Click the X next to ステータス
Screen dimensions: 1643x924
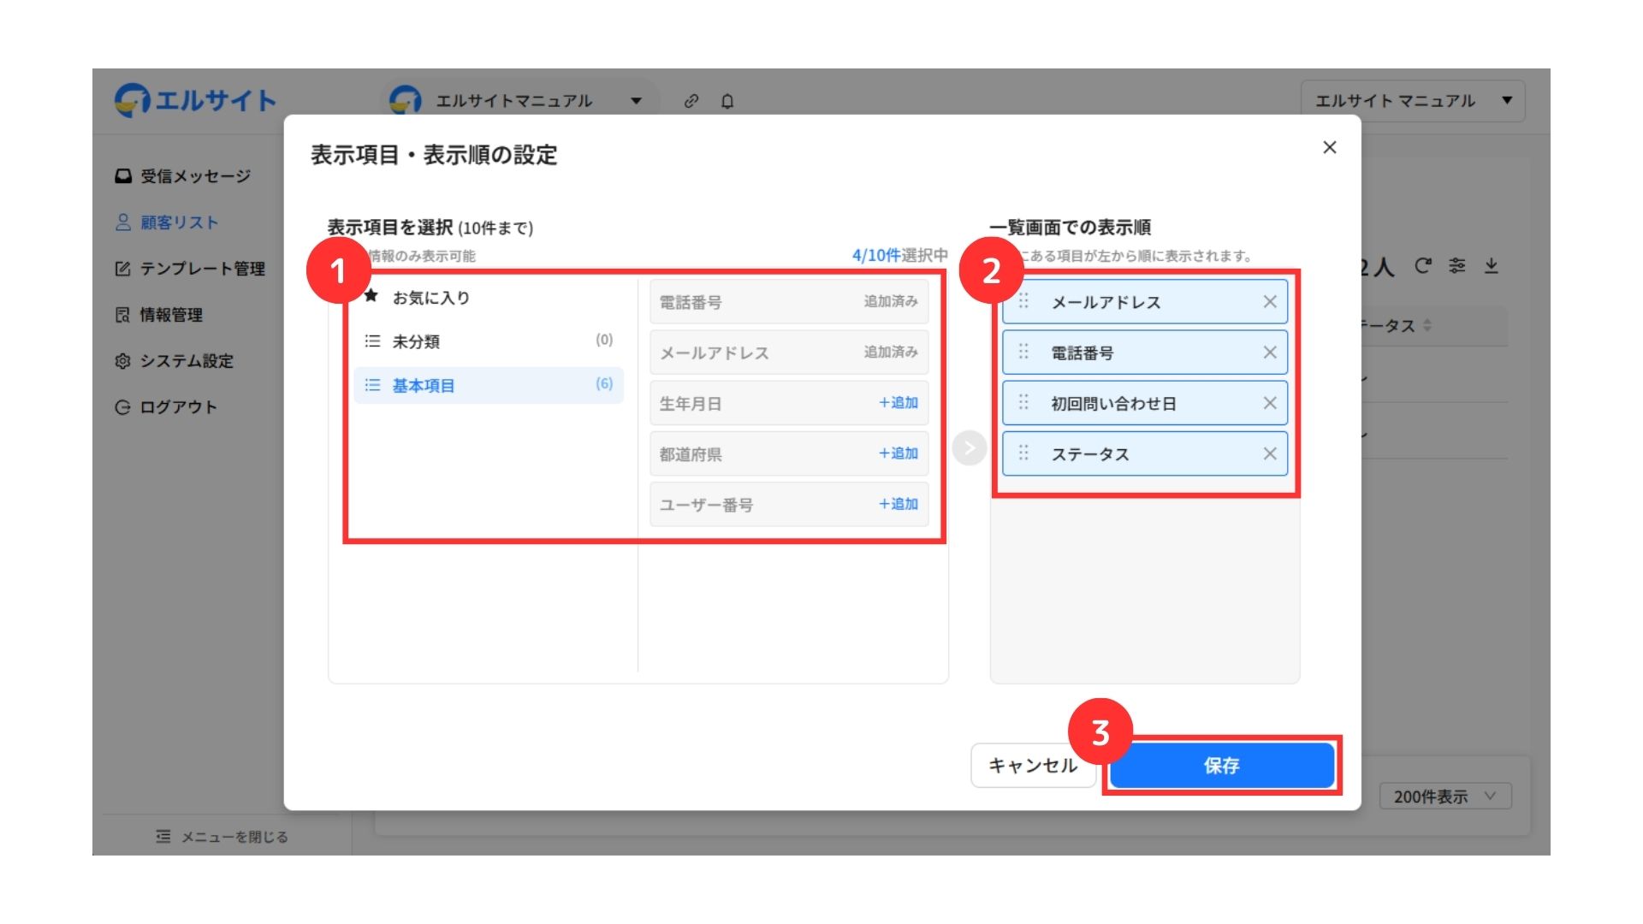coord(1270,453)
